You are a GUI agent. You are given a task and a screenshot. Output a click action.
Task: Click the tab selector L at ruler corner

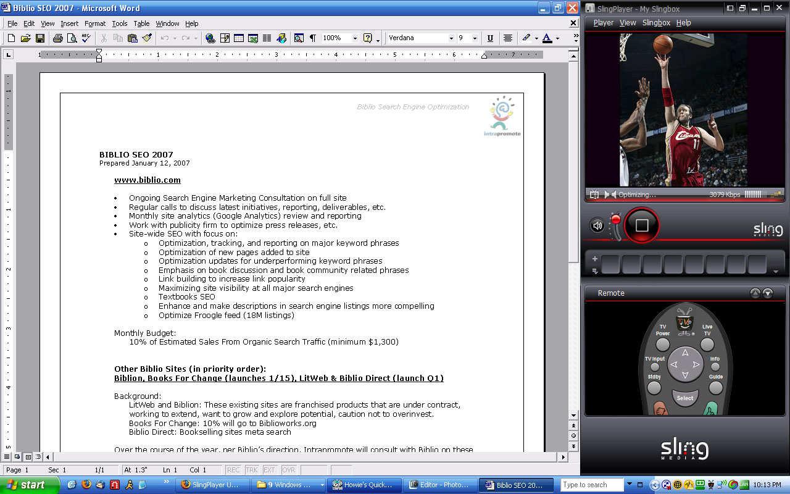click(9, 55)
